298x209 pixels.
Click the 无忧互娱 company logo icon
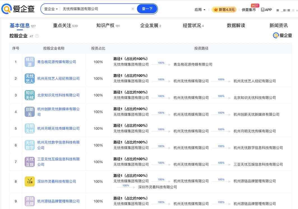[x=30, y=162]
